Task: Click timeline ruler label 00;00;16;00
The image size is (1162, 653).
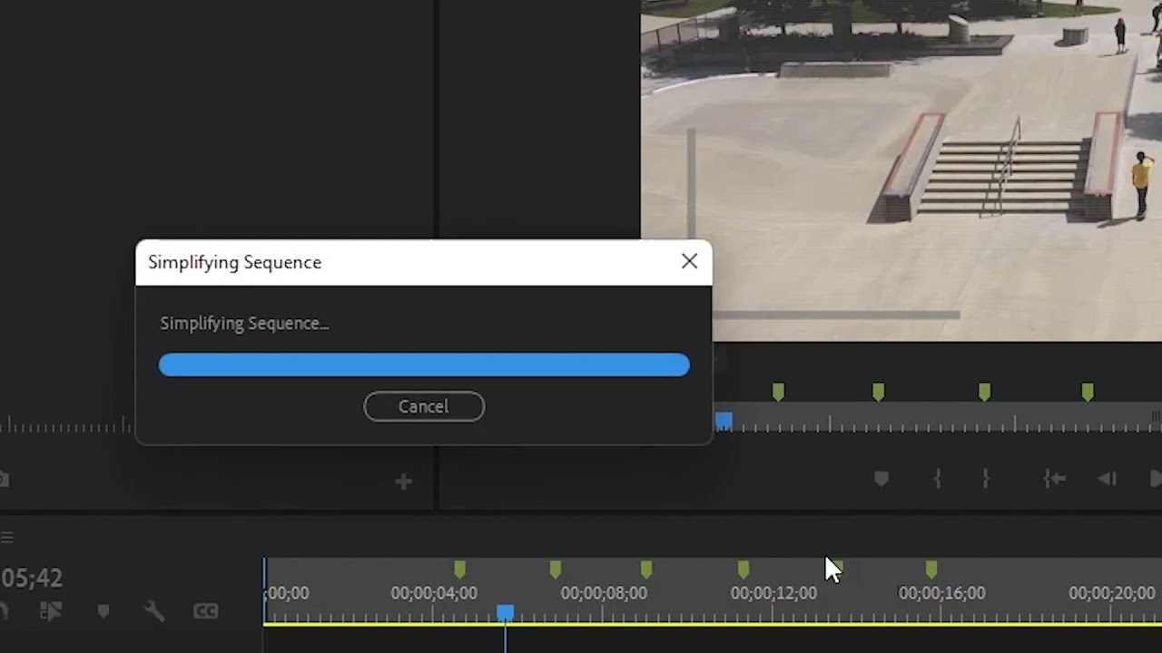Action: click(941, 593)
